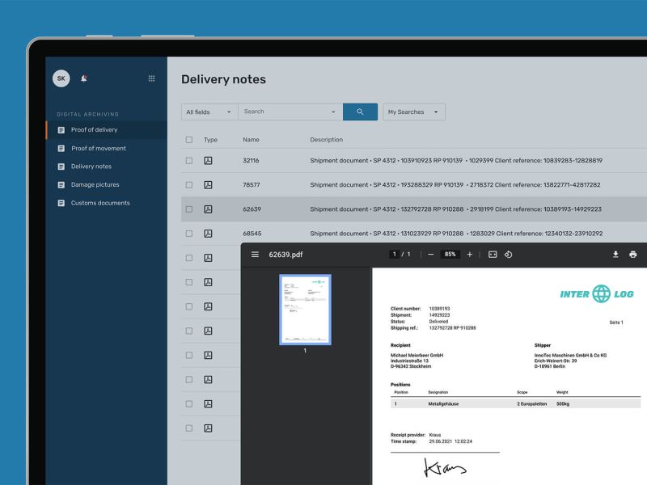The height and width of the screenshot is (485, 647).
Task: Open the PDF viewer sidebar menu
Action: click(256, 254)
